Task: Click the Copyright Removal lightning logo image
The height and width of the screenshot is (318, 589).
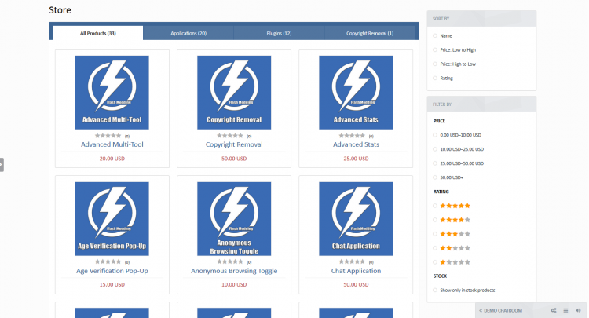Action: point(234,93)
